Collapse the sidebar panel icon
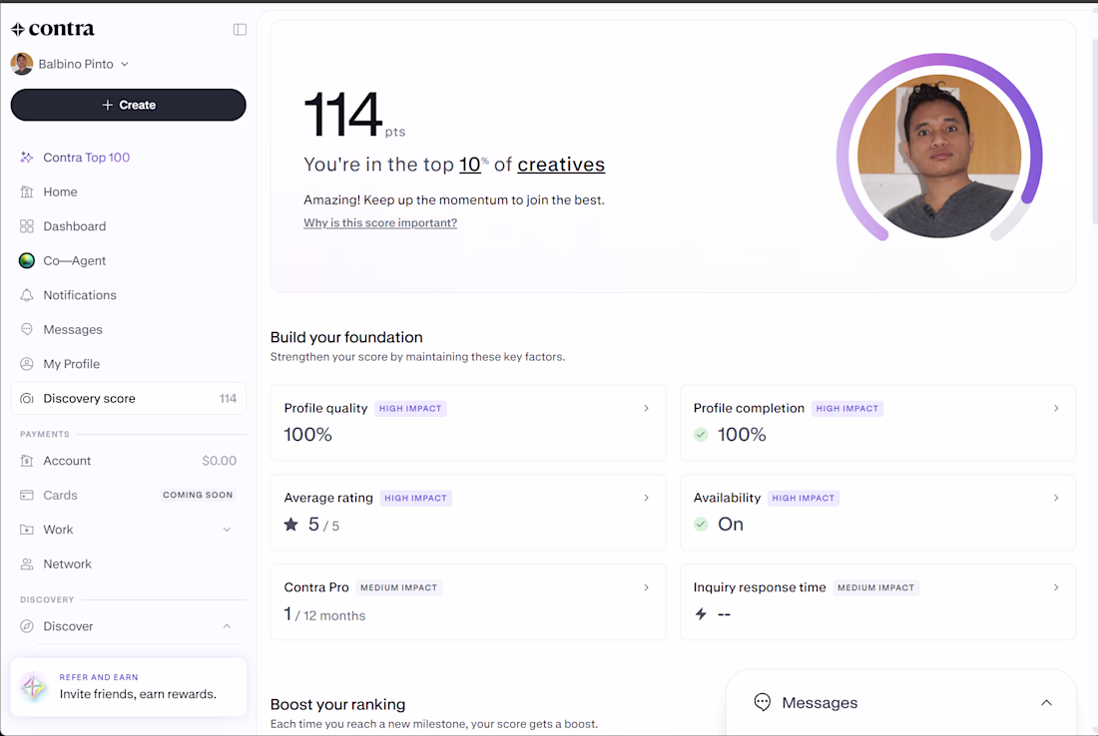Viewport: 1098px width, 736px height. (x=240, y=29)
